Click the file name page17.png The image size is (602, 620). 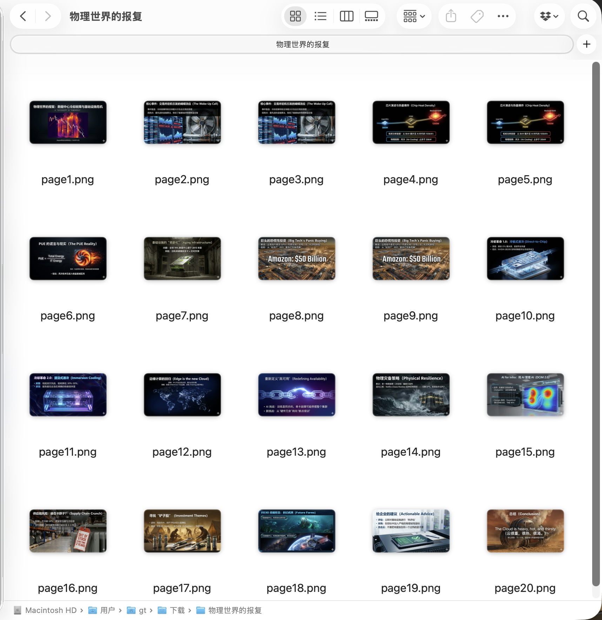tap(182, 588)
